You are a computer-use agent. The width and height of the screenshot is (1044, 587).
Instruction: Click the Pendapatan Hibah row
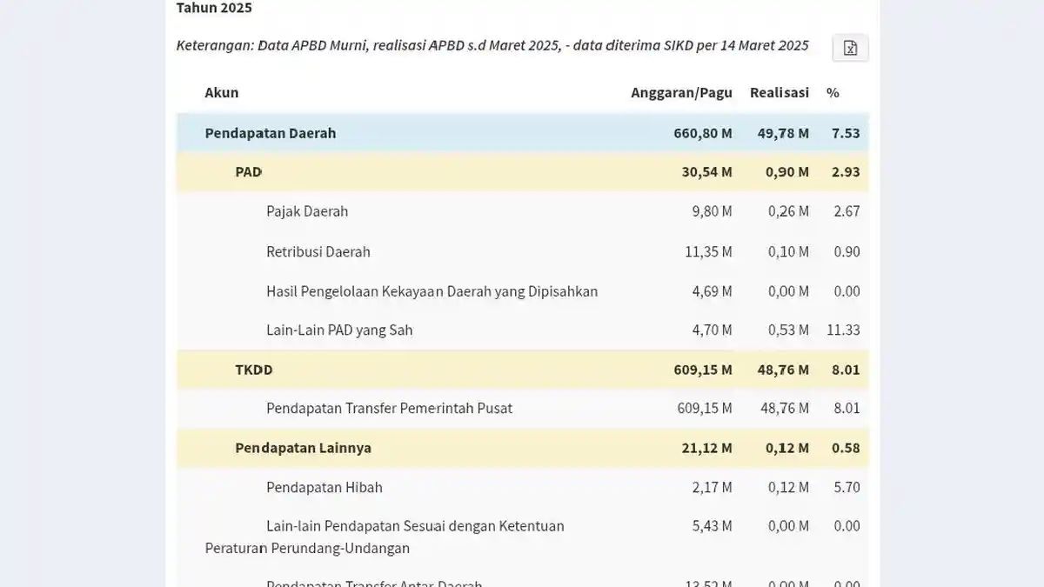pos(522,487)
